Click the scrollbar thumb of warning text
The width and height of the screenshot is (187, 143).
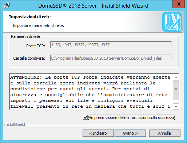(176, 90)
